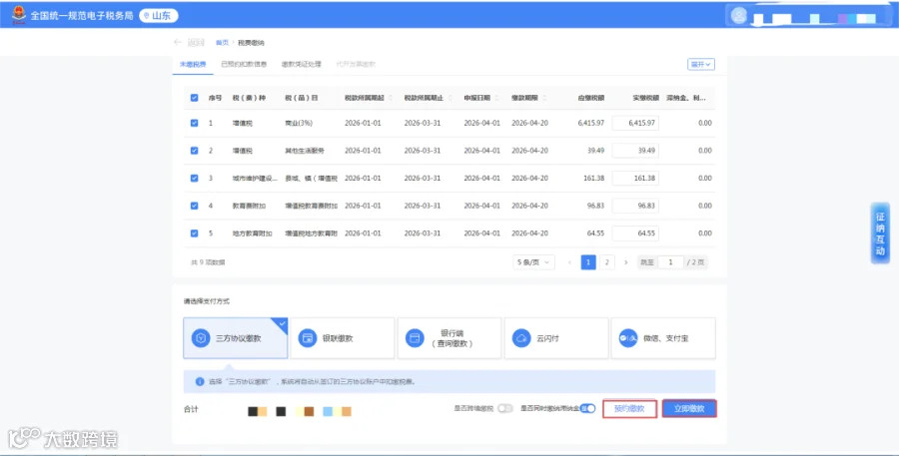This screenshot has height=456, width=899.
Task: Enable the 是否跨境缴税 switch
Action: (x=505, y=408)
